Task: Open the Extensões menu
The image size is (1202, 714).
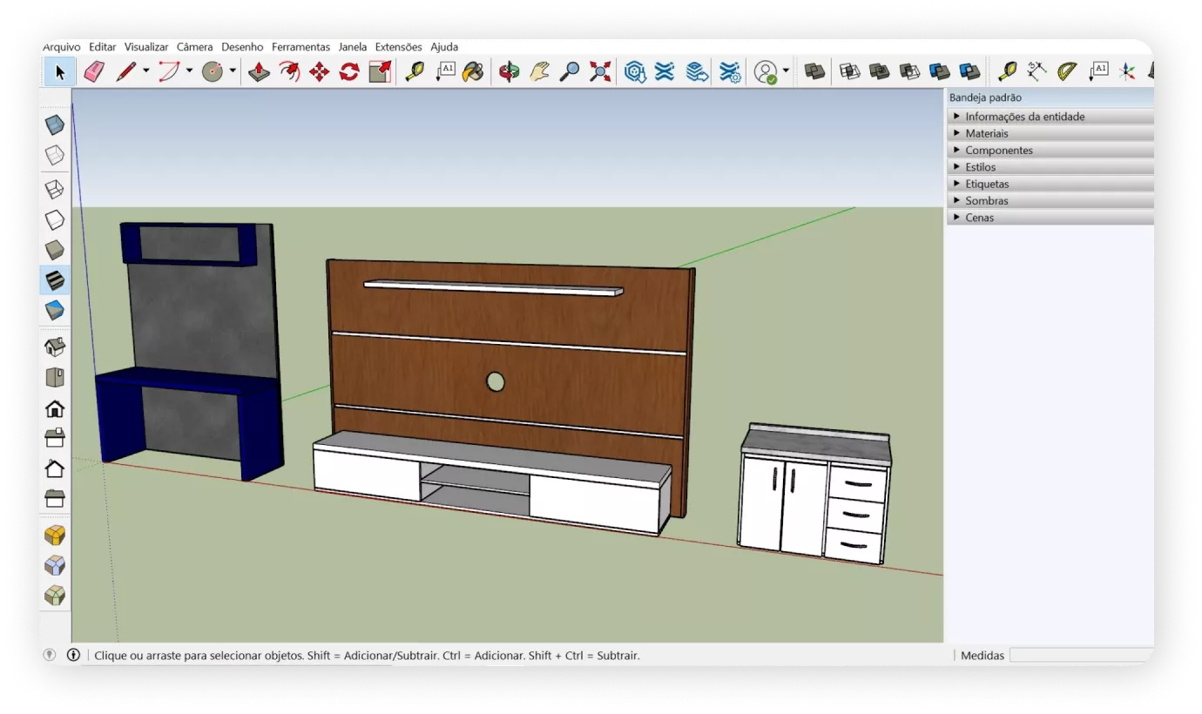Action: click(x=398, y=47)
